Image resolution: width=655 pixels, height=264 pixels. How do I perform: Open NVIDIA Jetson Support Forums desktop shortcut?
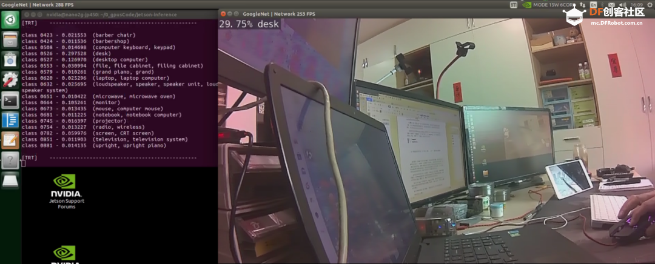coord(67,192)
